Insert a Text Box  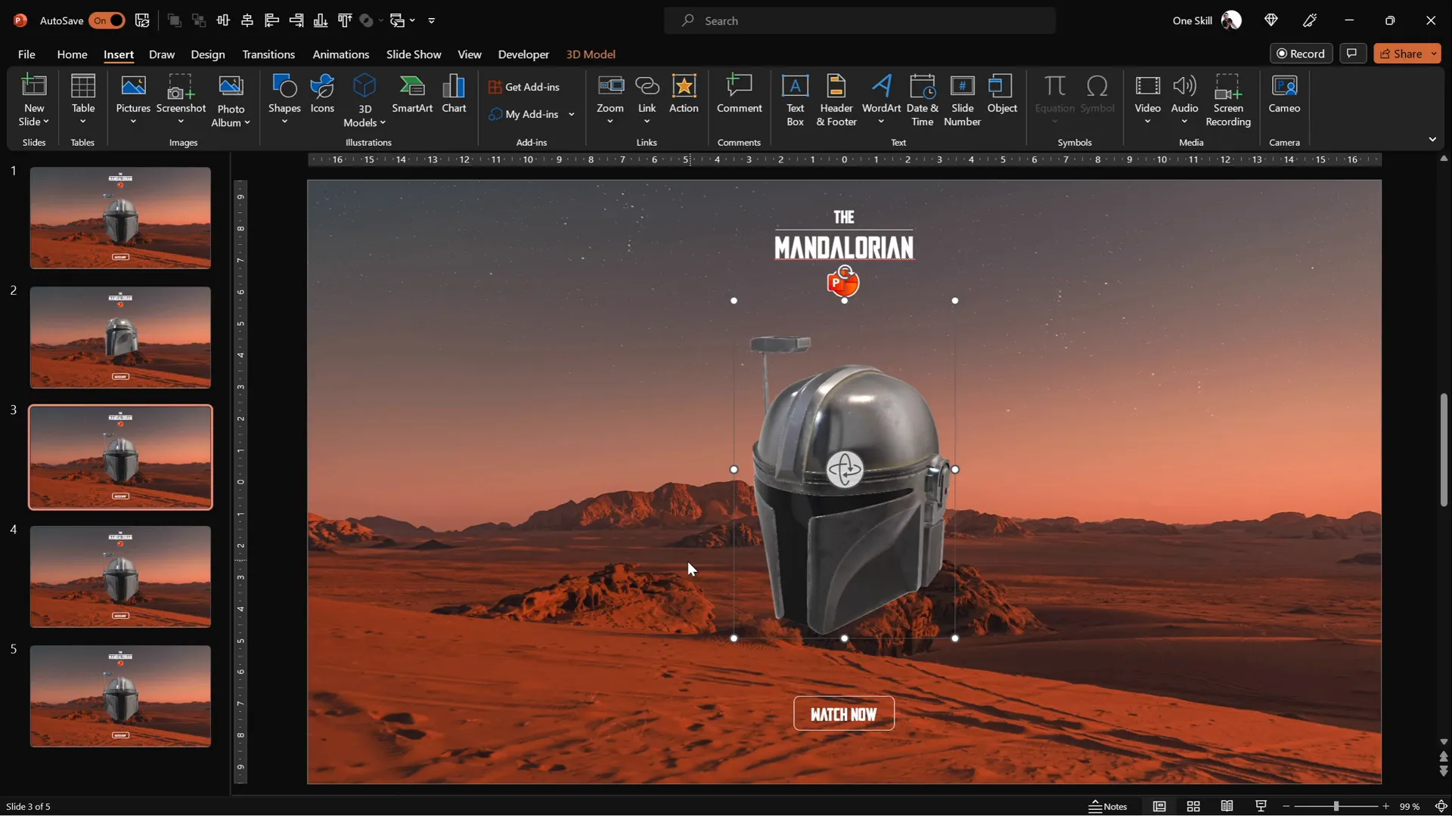point(795,100)
